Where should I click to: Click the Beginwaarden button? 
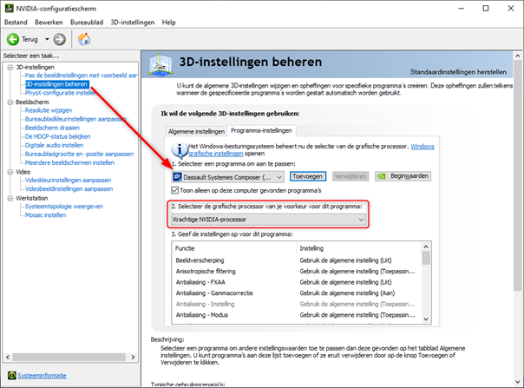click(x=403, y=176)
